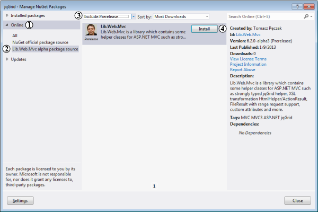This screenshot has height=212, width=318.
Task: Click Created by Tomasz Pęczek text
Action: coord(256,28)
